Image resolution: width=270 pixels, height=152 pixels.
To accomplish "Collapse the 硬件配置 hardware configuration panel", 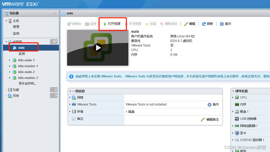I will [233, 91].
